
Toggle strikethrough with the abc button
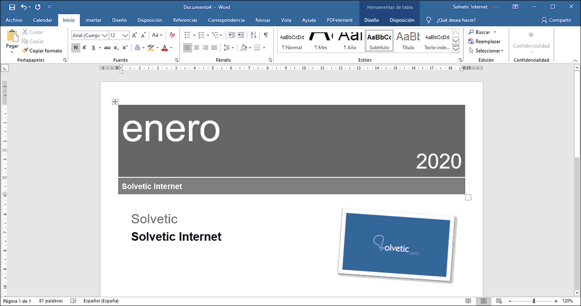click(x=107, y=47)
